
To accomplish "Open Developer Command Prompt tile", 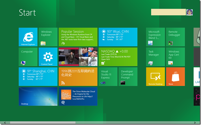I will tap(128, 77).
